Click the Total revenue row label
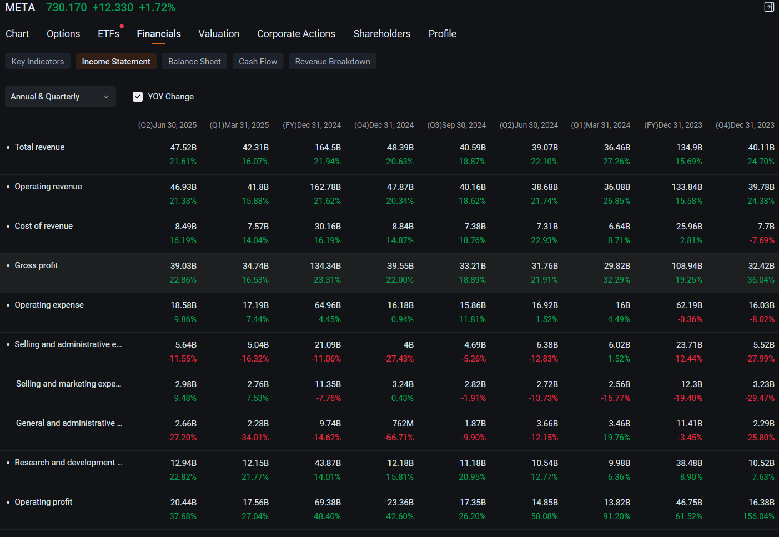Image resolution: width=779 pixels, height=537 pixels. pos(39,147)
